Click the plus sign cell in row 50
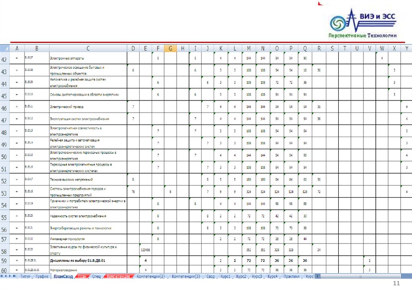Image resolution: width=412 pixels, height=289 pixels. pos(17,155)
